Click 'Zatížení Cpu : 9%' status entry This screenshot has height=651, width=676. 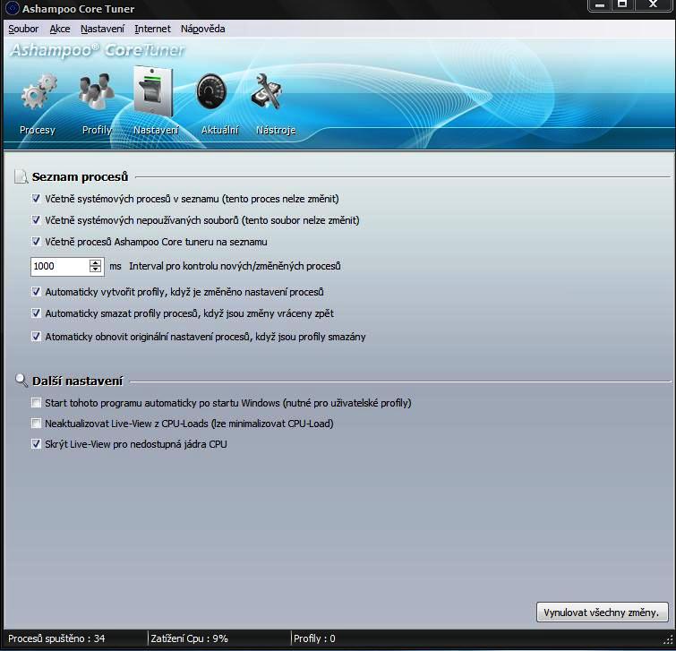(x=189, y=638)
